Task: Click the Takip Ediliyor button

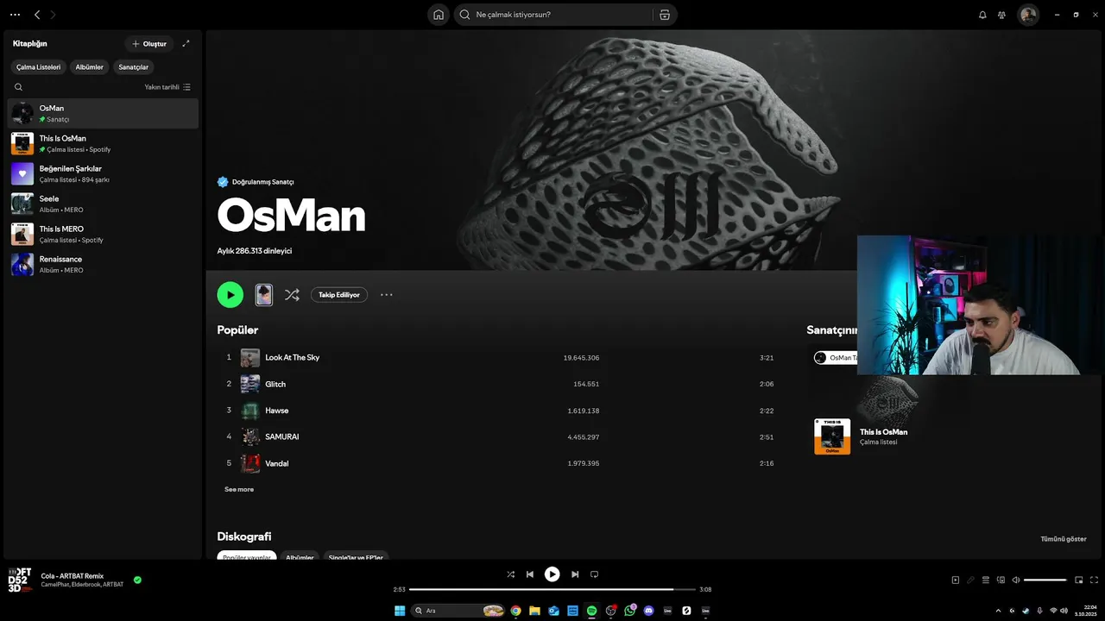Action: click(339, 295)
